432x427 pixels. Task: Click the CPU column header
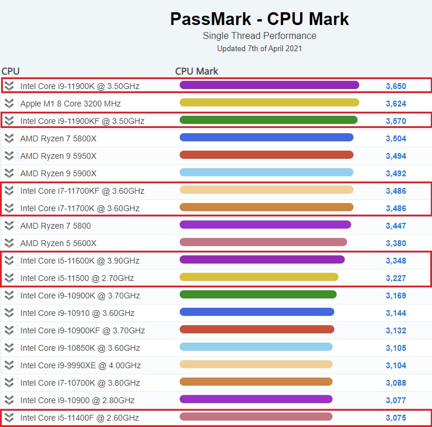(10, 71)
